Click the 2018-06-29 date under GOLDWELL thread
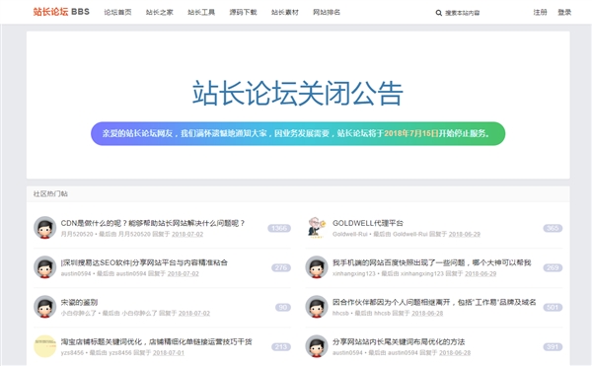The width and height of the screenshot is (592, 366). tap(465, 234)
